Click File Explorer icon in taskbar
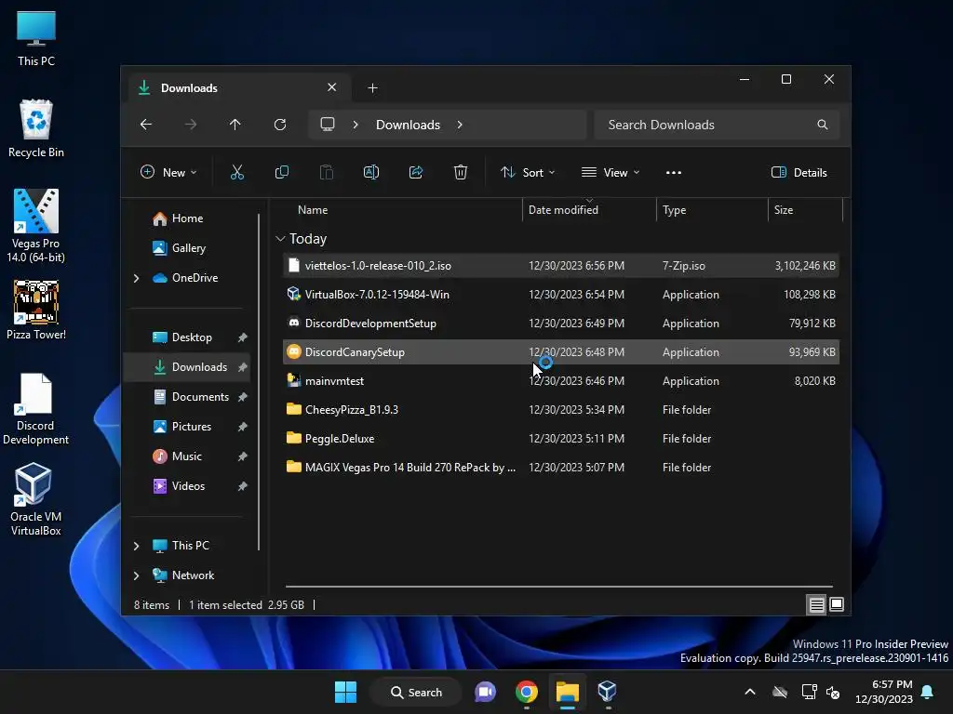 (x=567, y=692)
